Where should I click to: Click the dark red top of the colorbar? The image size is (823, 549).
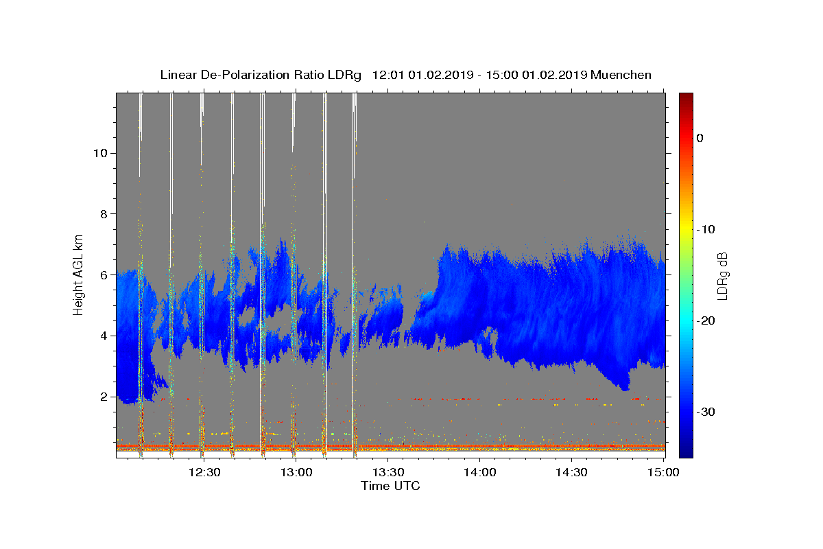(x=686, y=97)
